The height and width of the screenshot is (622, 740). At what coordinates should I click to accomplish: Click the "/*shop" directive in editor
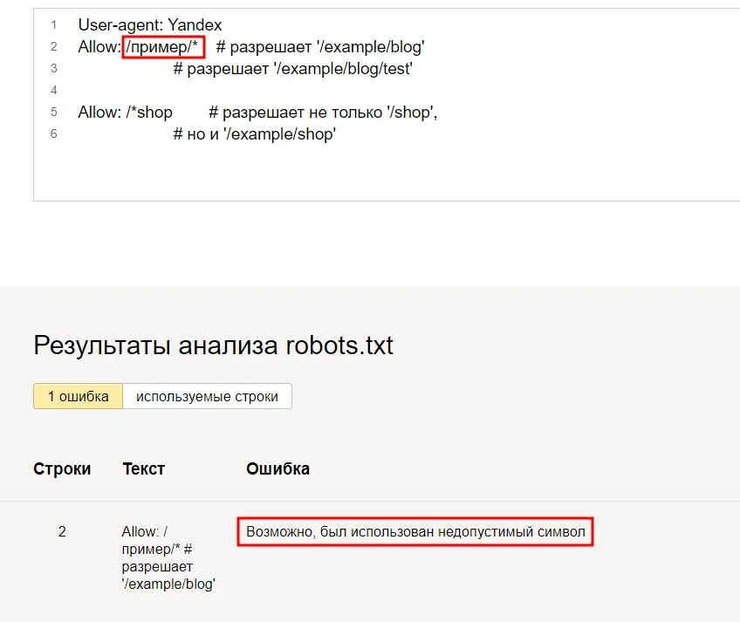coord(149,113)
